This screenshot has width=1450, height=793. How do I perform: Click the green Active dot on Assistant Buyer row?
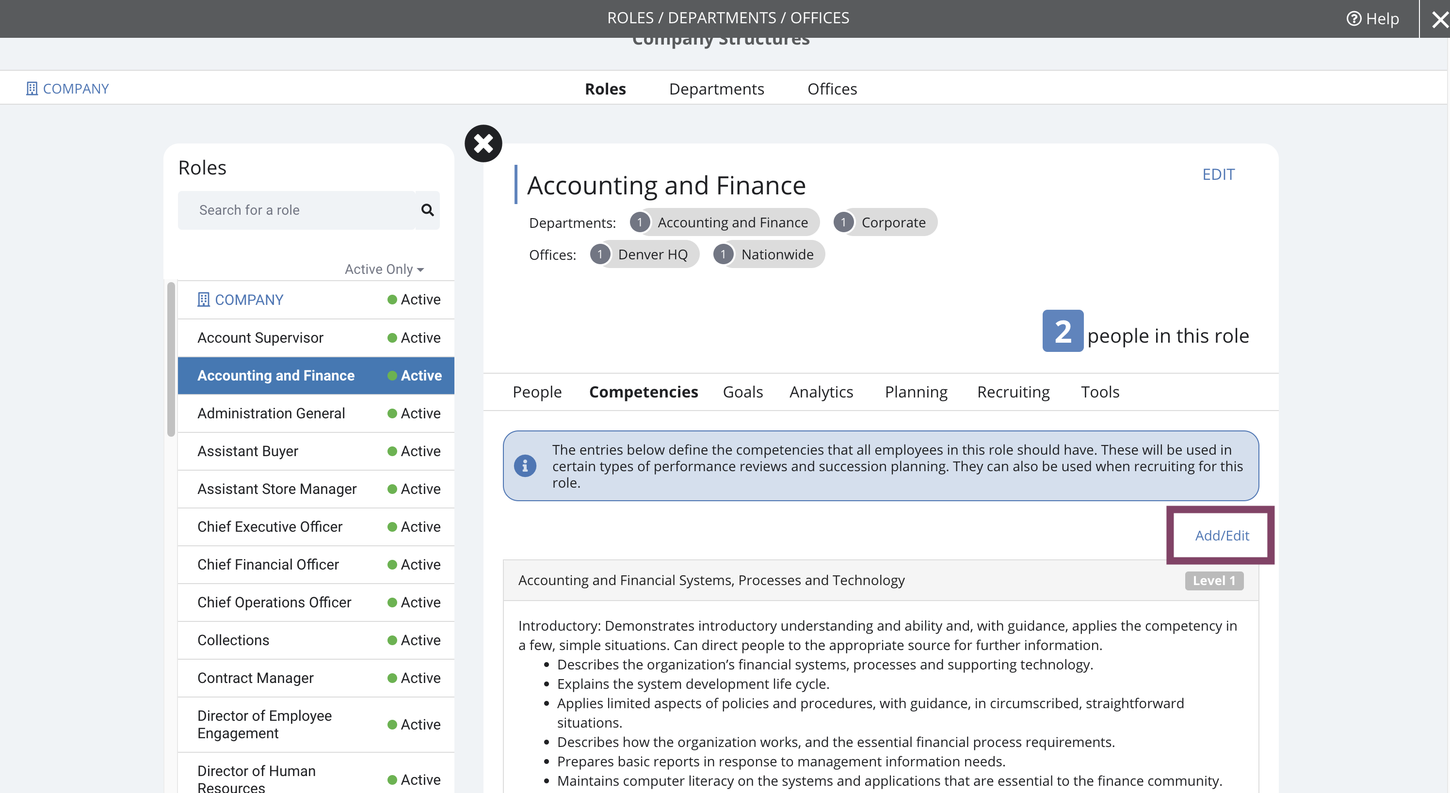[392, 451]
